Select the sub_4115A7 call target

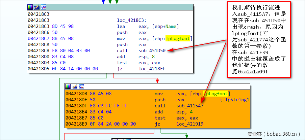pyautogui.click(x=190, y=106)
